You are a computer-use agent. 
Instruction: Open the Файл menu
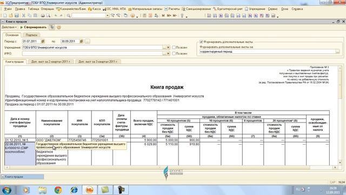tap(8, 9)
